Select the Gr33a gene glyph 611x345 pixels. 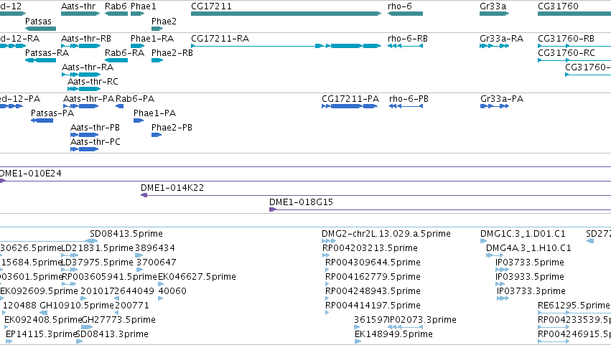tap(495, 14)
